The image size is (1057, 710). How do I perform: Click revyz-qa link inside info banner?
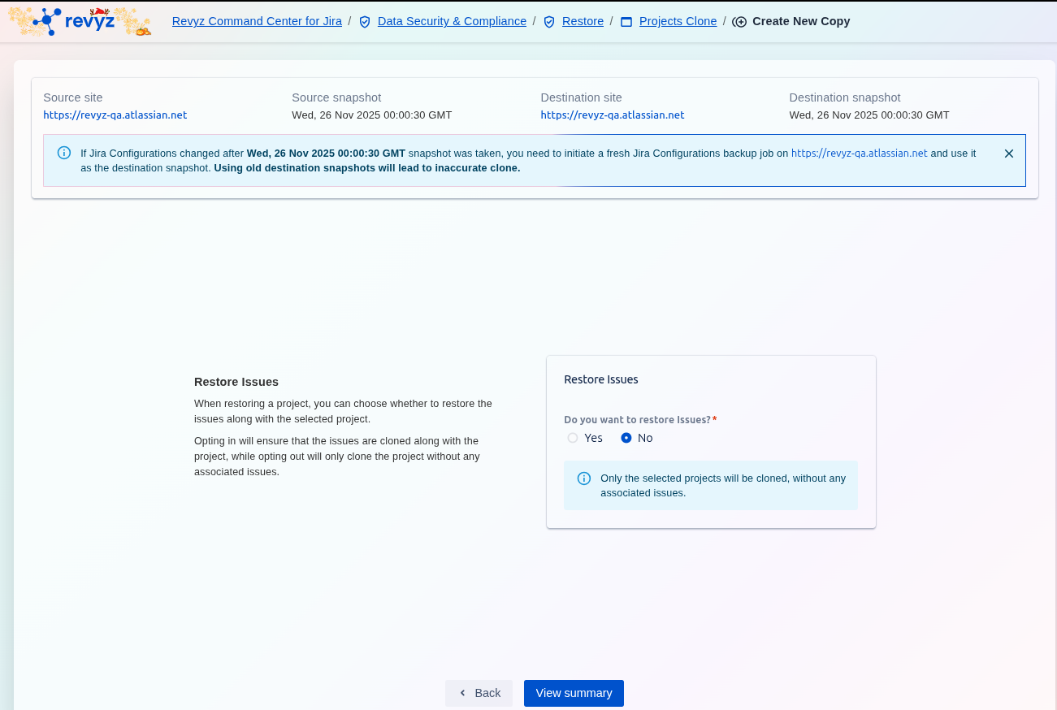click(x=859, y=153)
